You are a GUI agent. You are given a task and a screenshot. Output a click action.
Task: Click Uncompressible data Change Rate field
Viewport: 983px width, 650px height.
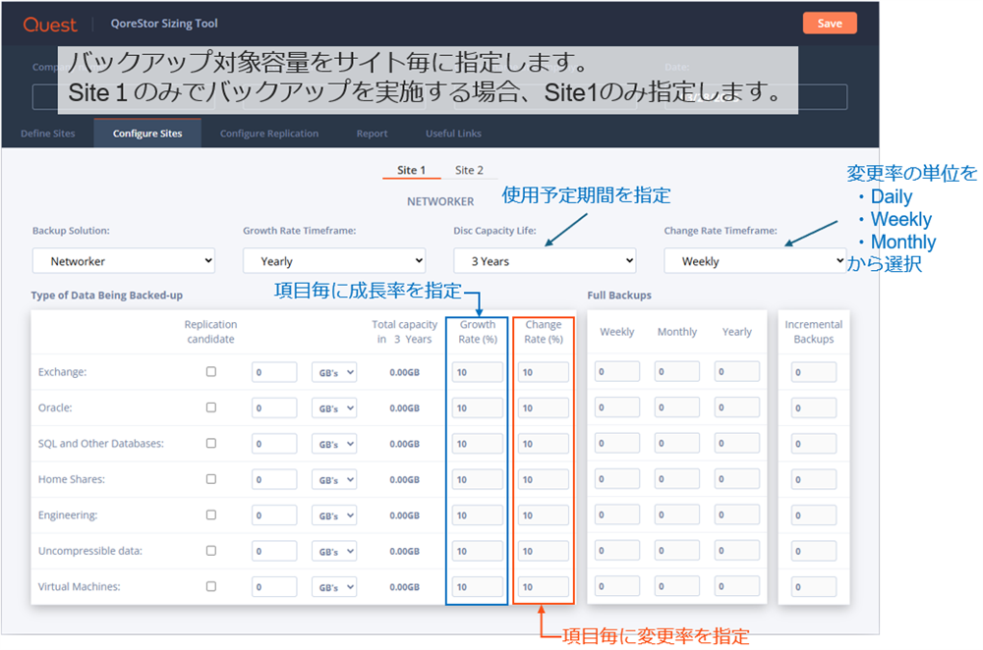point(543,551)
